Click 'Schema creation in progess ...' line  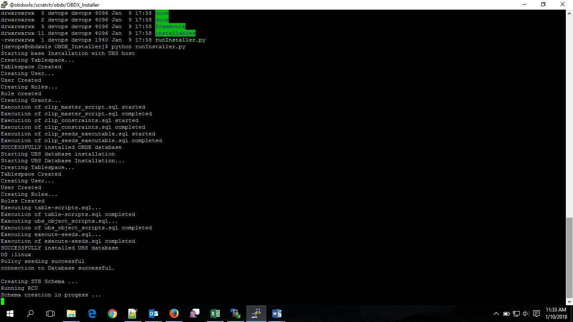pyautogui.click(x=51, y=295)
